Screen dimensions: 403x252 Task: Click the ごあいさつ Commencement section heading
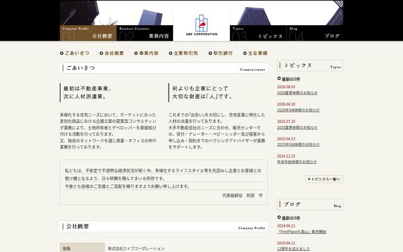click(x=164, y=68)
